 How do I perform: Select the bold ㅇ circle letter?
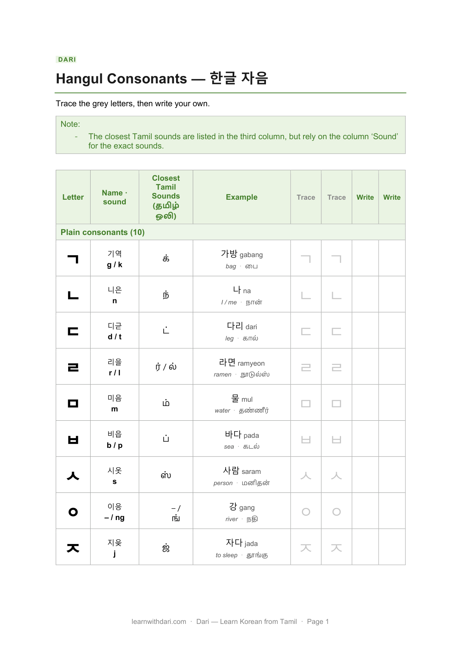click(73, 512)
